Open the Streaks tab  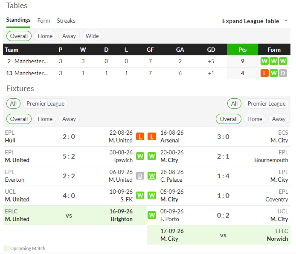(66, 21)
